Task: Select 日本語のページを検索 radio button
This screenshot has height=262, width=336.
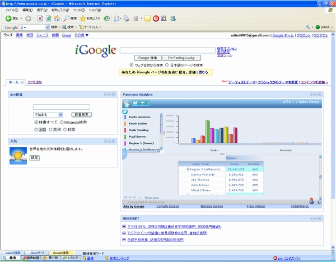Action: (167, 65)
